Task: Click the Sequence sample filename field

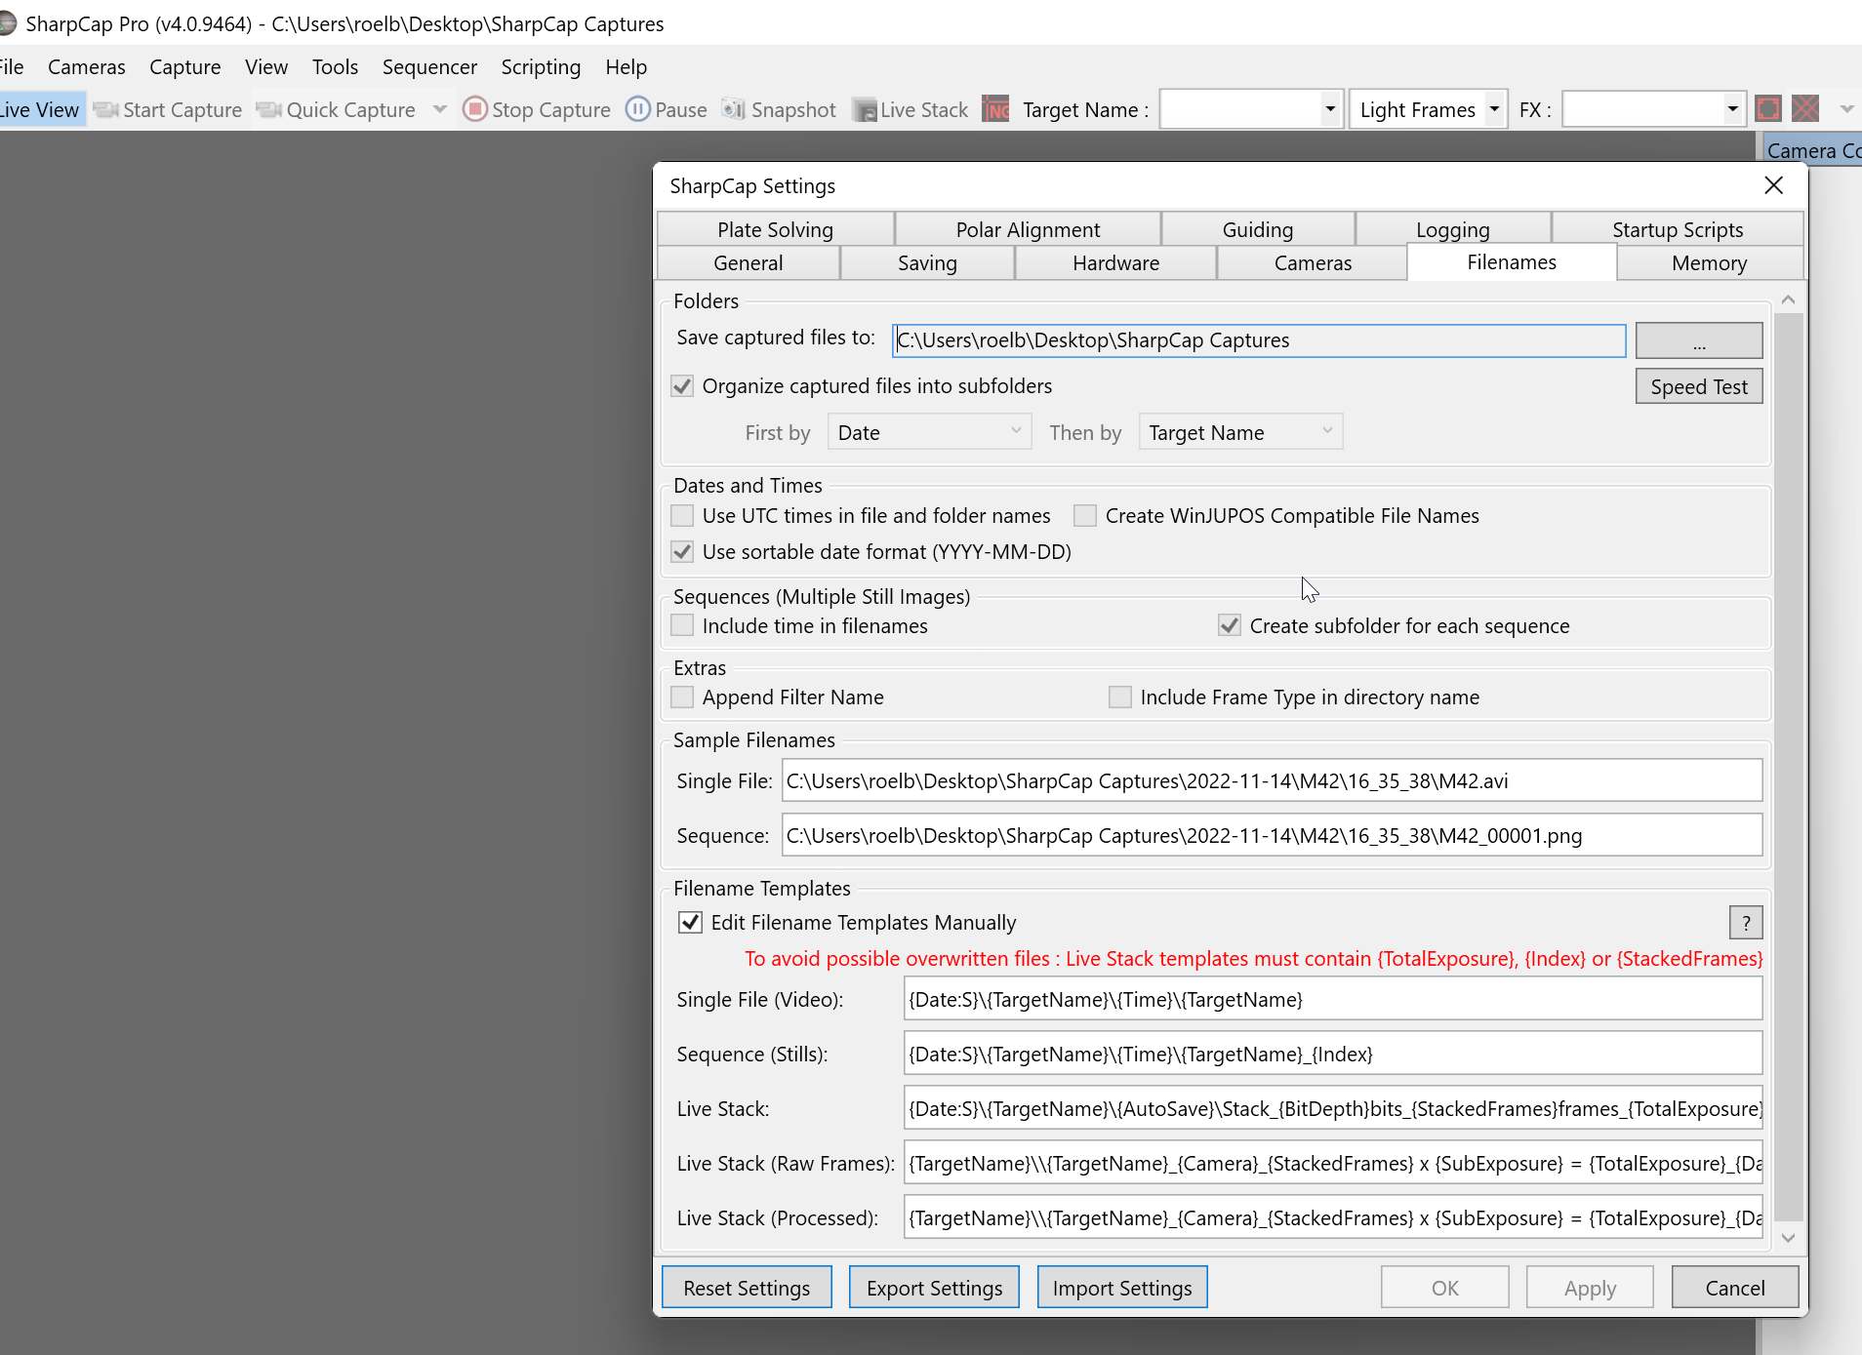Action: (x=1272, y=835)
